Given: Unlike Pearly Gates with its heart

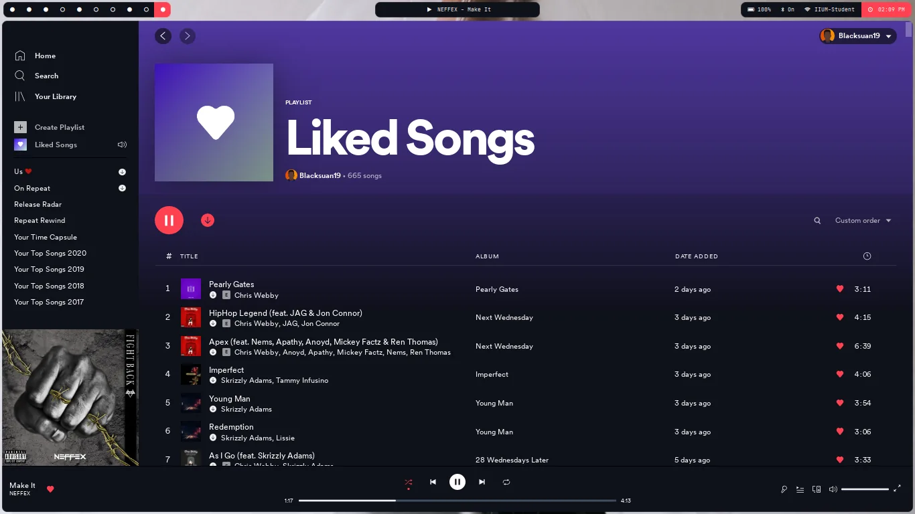Looking at the screenshot, I should 840,289.
